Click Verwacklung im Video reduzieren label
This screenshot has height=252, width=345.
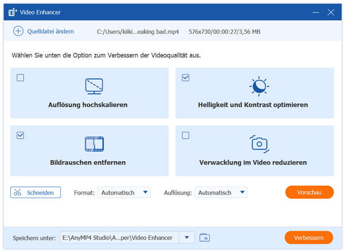(x=253, y=162)
